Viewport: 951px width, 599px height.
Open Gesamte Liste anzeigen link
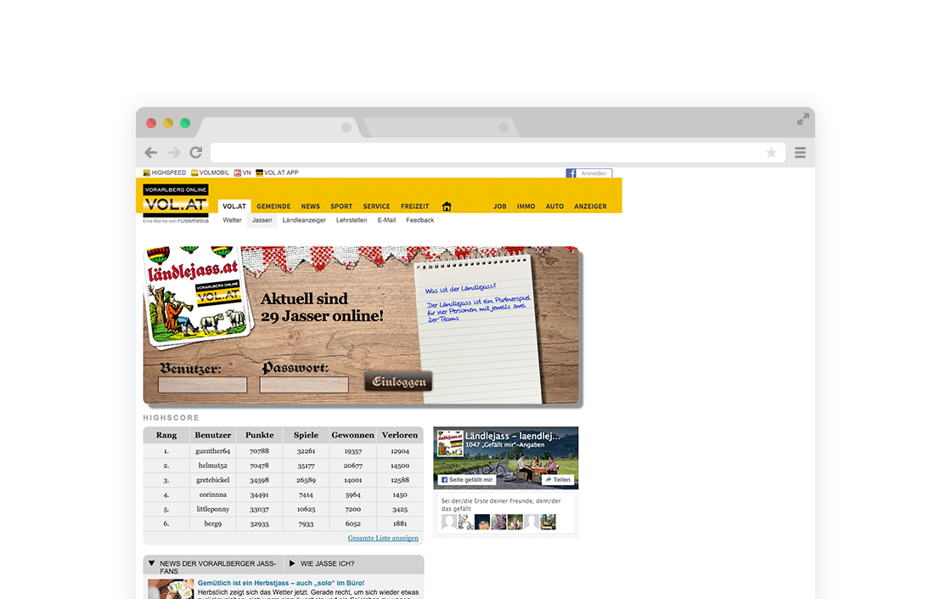point(383,539)
